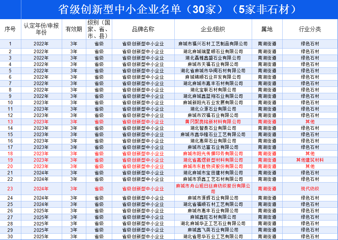Select cell 麻城鑫飞英石业有限公司
The image size is (338, 240).
point(213,230)
